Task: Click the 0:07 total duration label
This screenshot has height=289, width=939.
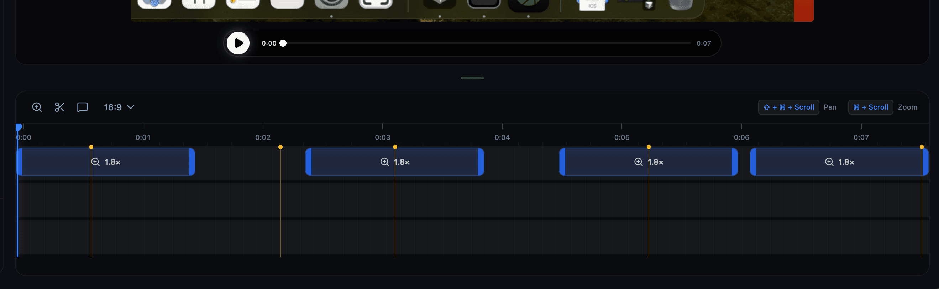Action: (703, 43)
